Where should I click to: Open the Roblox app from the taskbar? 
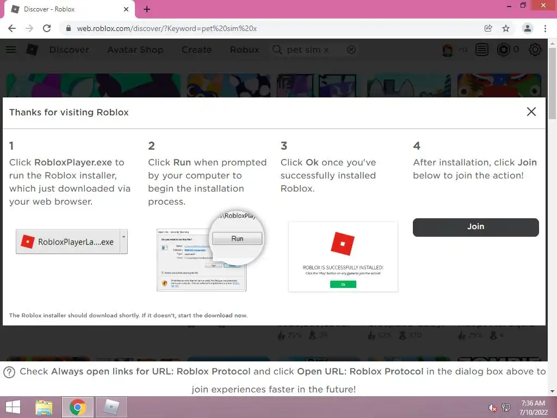click(x=111, y=407)
